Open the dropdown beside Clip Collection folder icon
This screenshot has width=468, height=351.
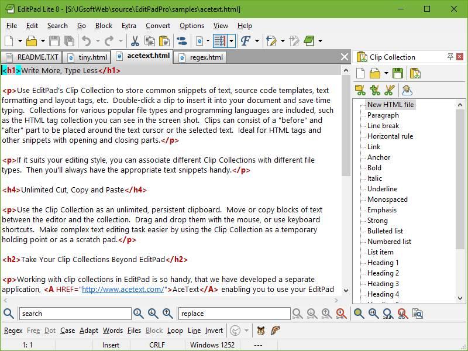tap(386, 73)
